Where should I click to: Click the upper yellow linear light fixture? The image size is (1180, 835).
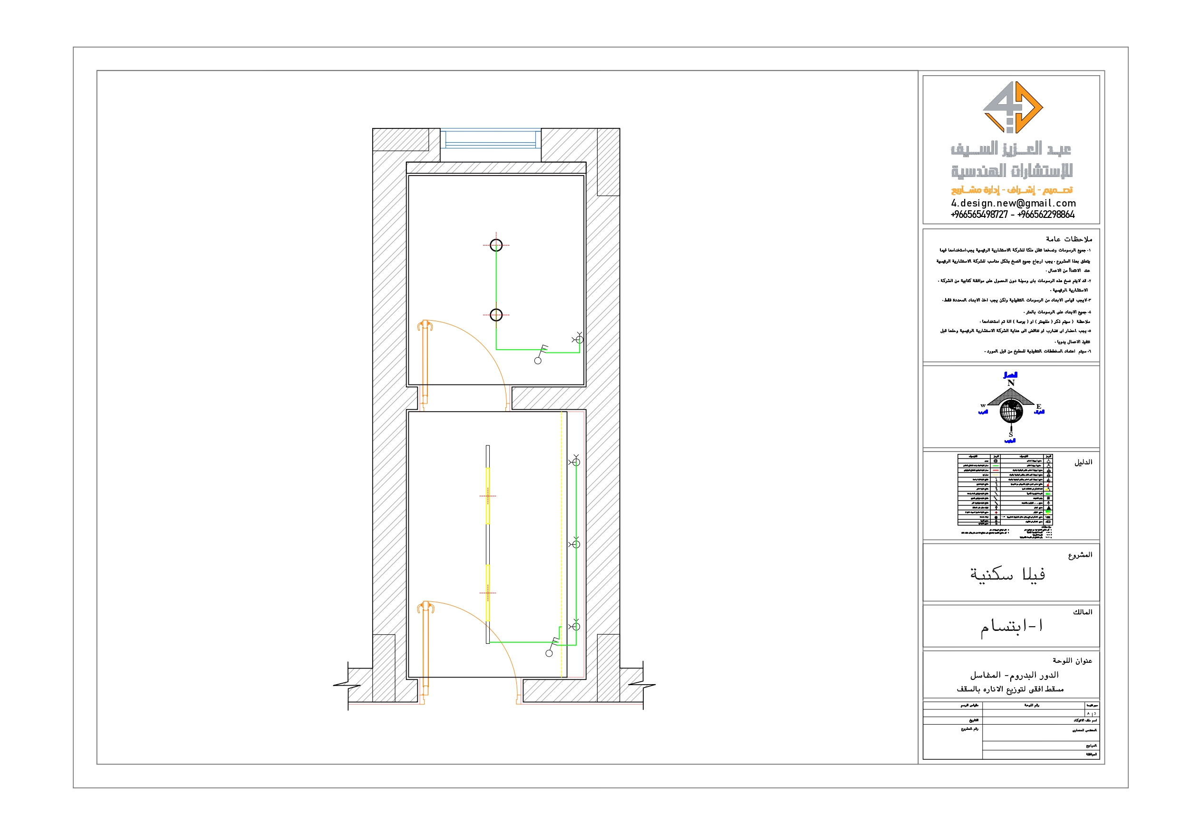(x=488, y=495)
